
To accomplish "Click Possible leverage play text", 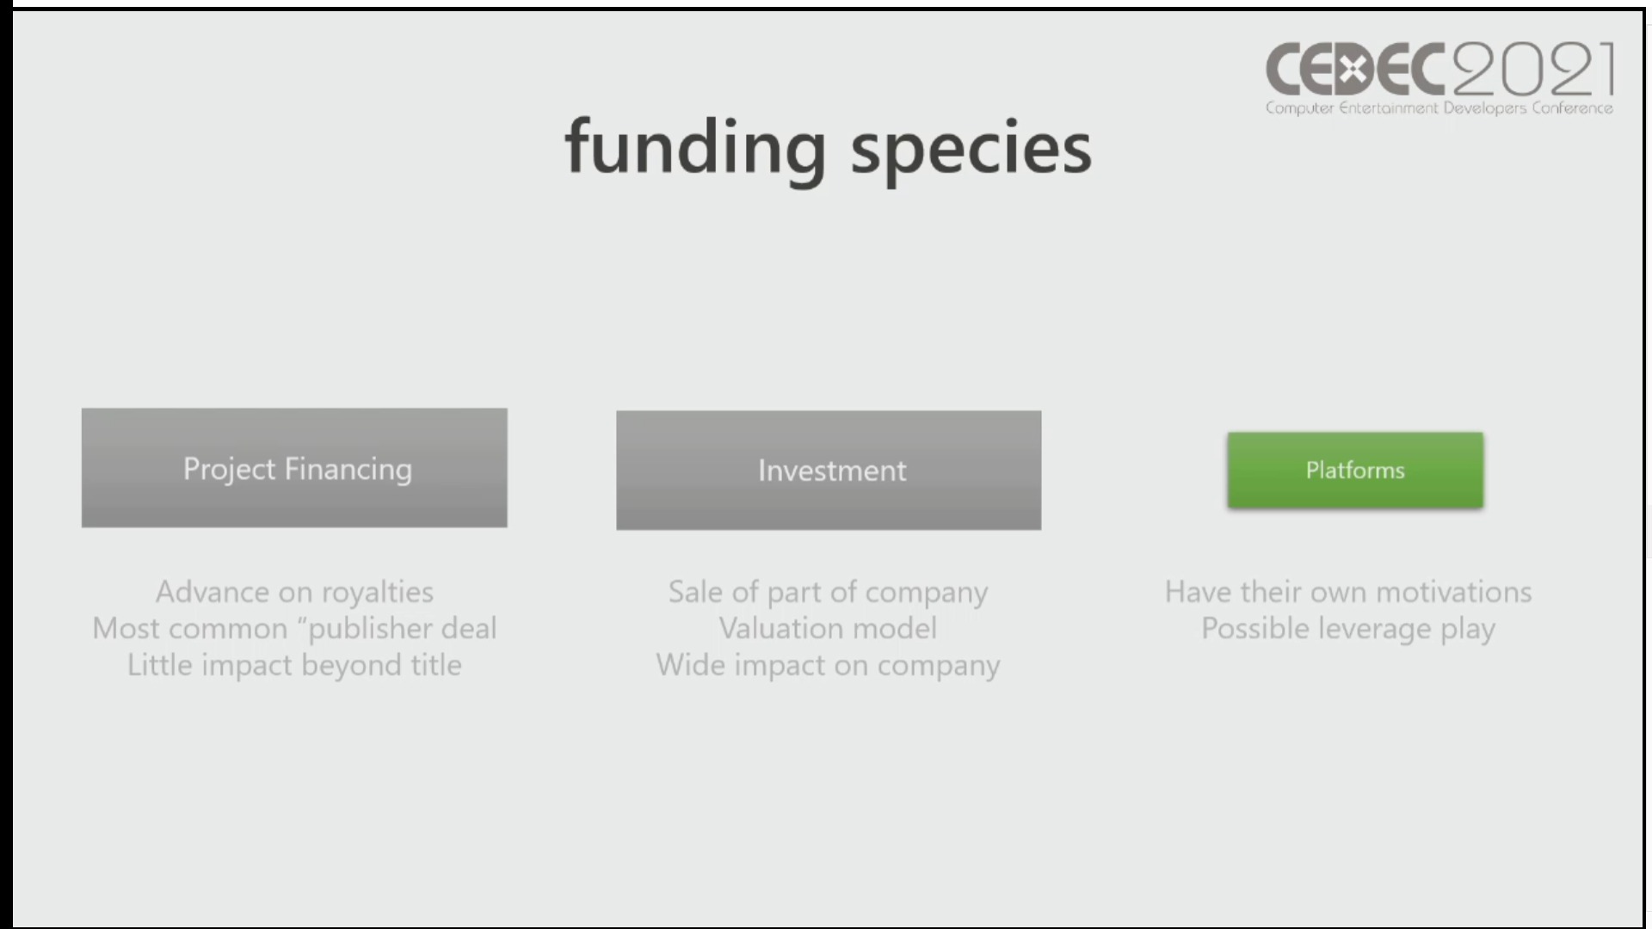I will 1348,629.
